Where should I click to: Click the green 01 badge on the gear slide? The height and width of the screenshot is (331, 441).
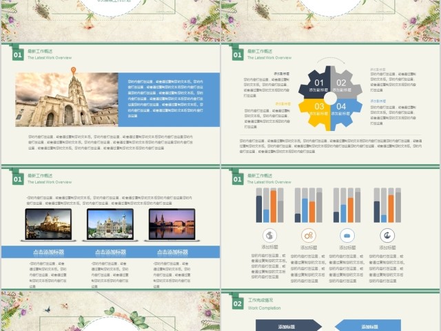238,55
